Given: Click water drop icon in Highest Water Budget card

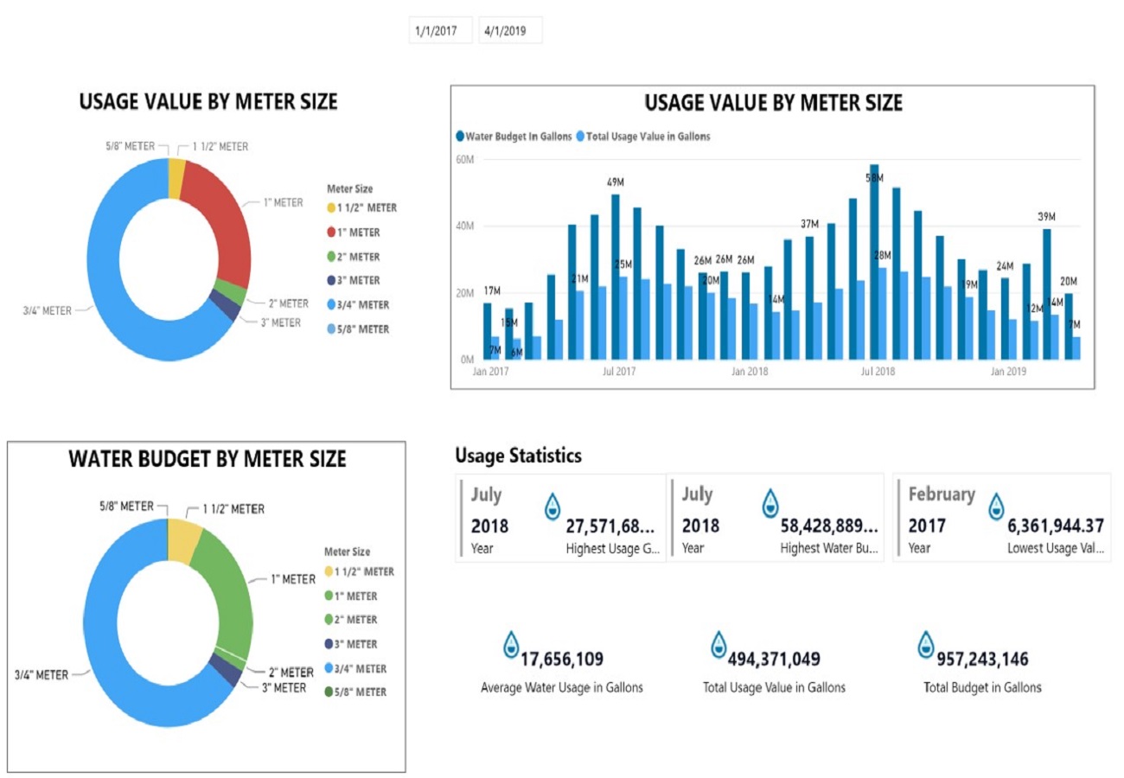Looking at the screenshot, I should click(x=769, y=504).
